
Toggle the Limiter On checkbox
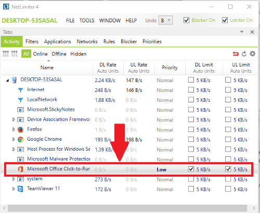pos(225,20)
